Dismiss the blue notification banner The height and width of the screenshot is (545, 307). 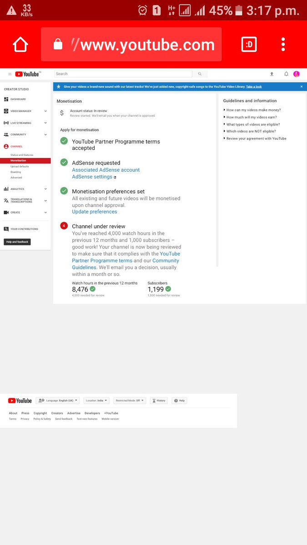point(301,86)
